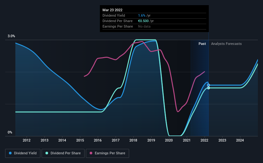Click the teal Dividend Per Share legend dot
This screenshot has height=163, width=263.
(x=47, y=153)
